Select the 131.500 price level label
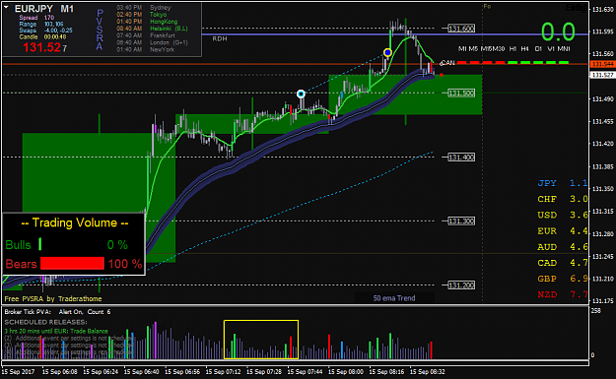The height and width of the screenshot is (379, 616). coord(461,93)
